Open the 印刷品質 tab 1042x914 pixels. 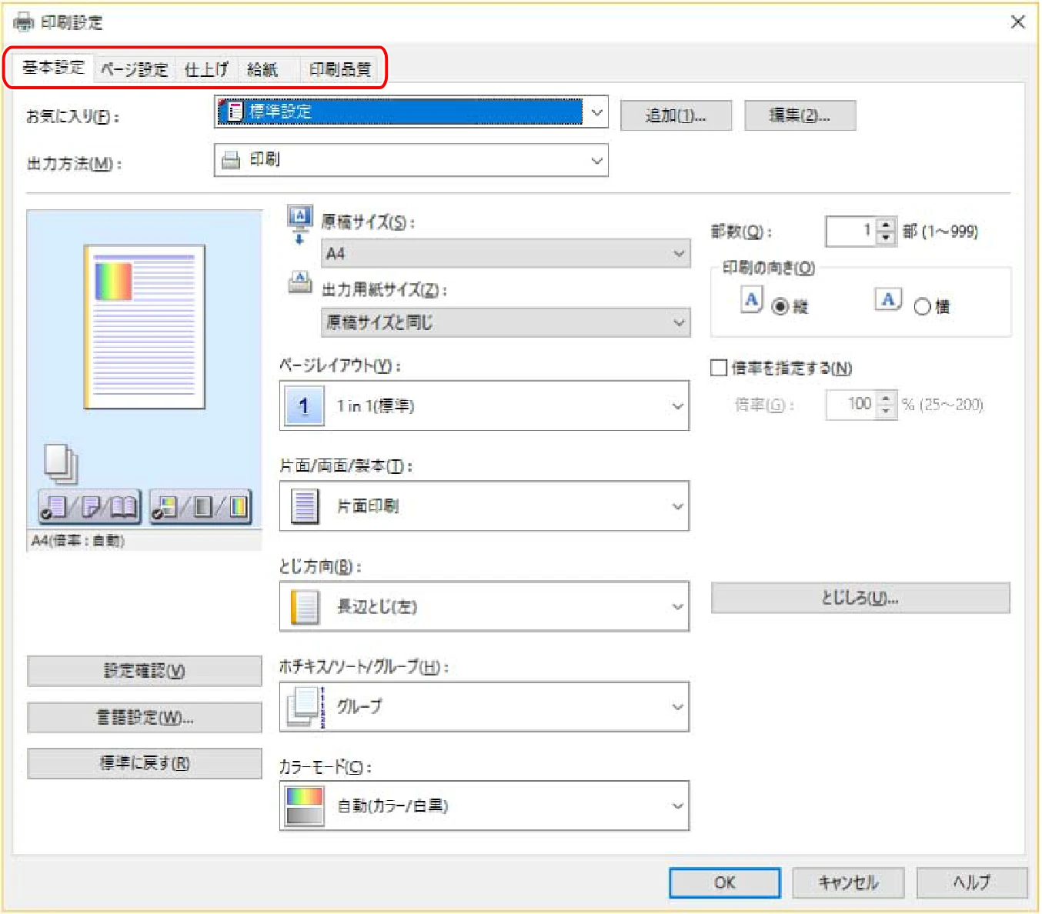coord(340,69)
